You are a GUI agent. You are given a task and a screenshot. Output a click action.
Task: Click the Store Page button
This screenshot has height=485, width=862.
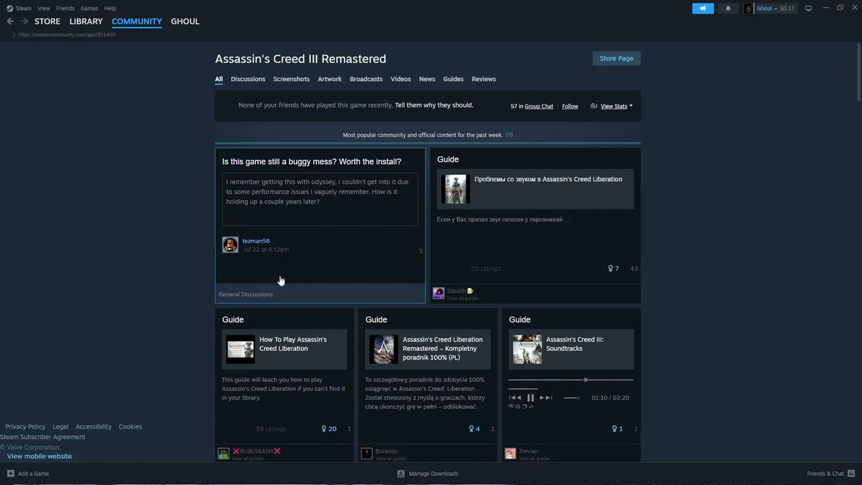[x=616, y=59]
